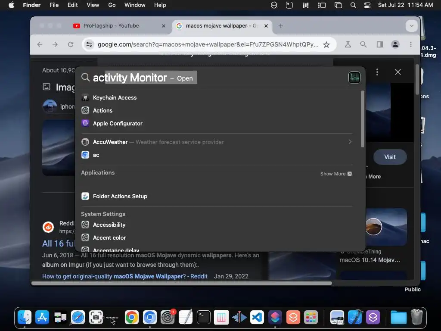This screenshot has width=441, height=331.
Task: Open macOS 10.14 Mojave thumbnail
Action: 386,227
